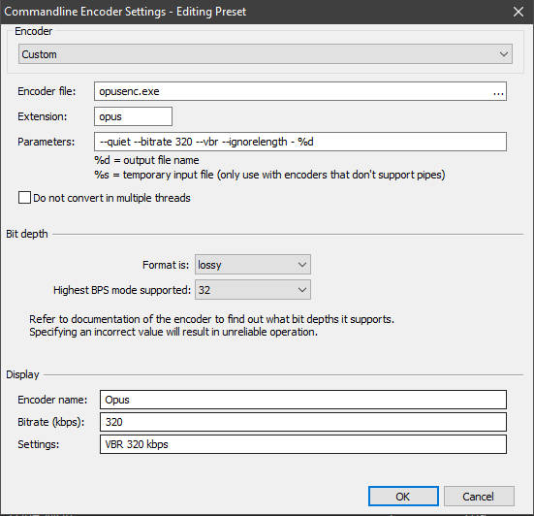The height and width of the screenshot is (516, 534).
Task: Click the '%d = output file name' hint text
Action: point(146,160)
